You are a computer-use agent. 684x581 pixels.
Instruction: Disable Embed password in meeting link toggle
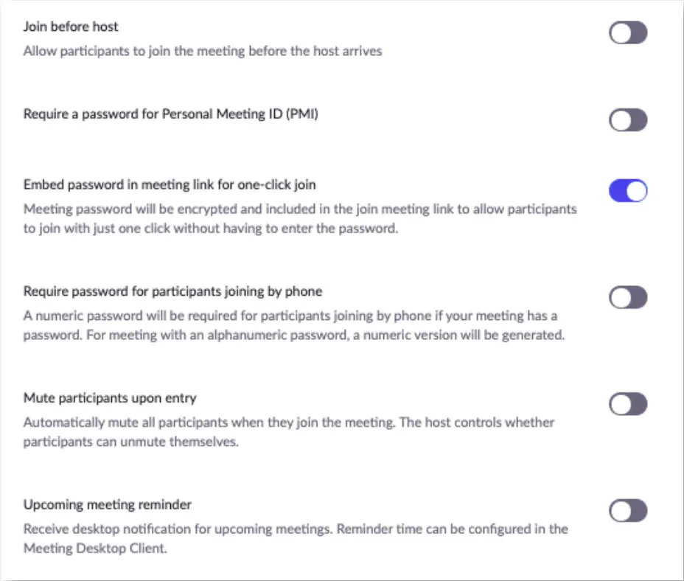coord(628,191)
